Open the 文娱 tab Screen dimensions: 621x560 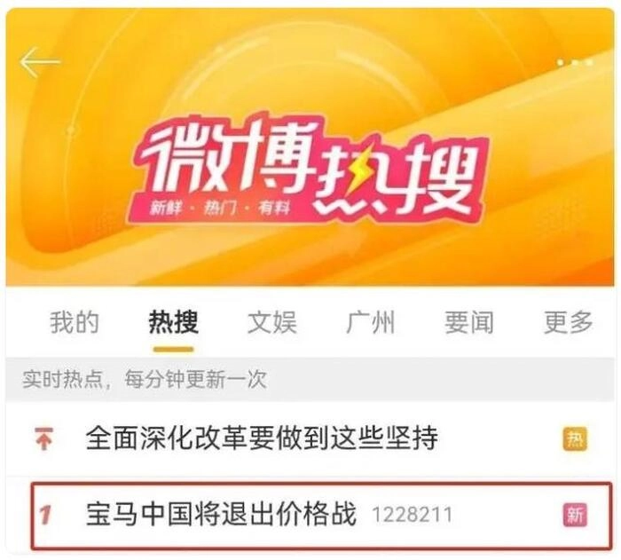272,322
